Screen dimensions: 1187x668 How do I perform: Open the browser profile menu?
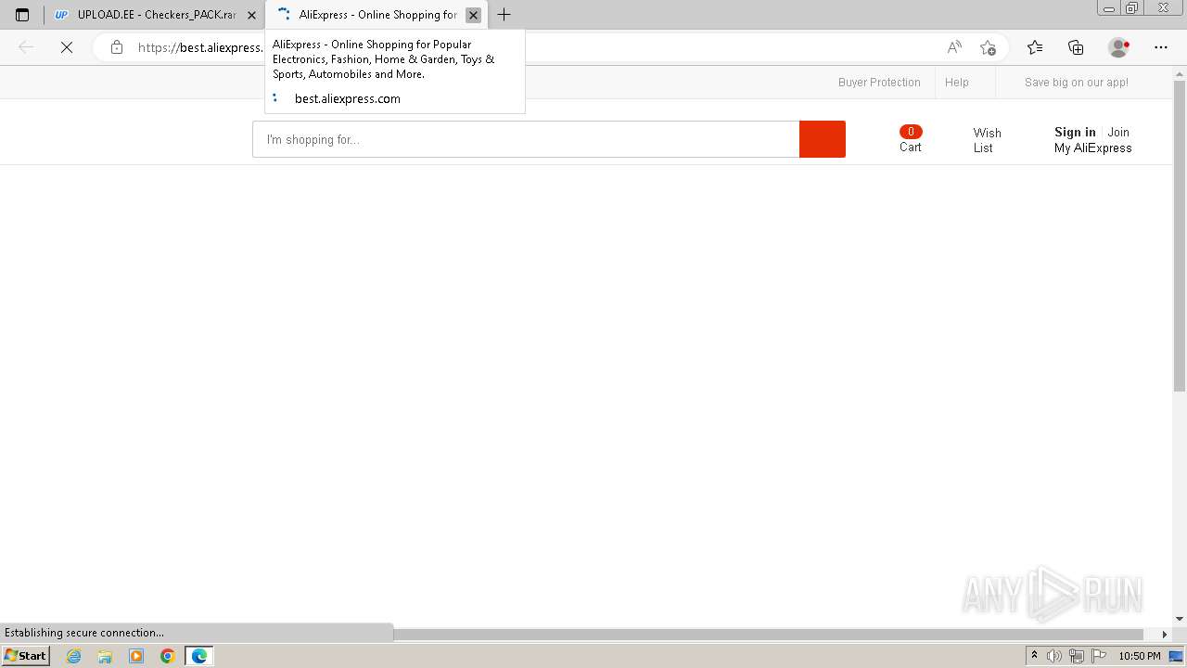coord(1119,47)
